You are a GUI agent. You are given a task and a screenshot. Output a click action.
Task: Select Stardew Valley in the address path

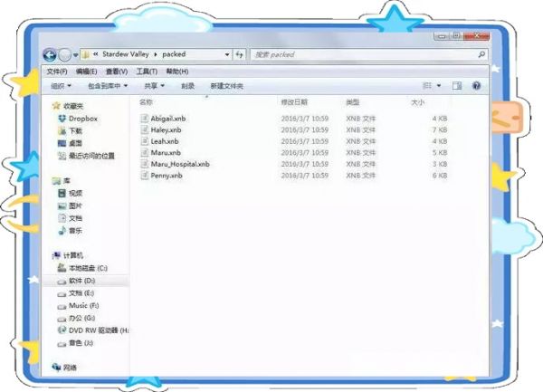click(x=126, y=54)
